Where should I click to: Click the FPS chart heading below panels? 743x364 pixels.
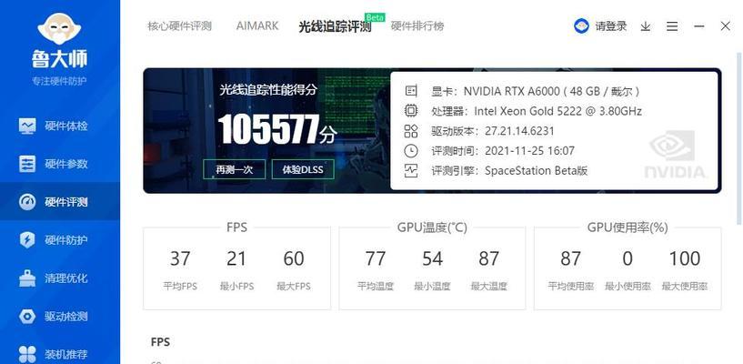coord(160,342)
